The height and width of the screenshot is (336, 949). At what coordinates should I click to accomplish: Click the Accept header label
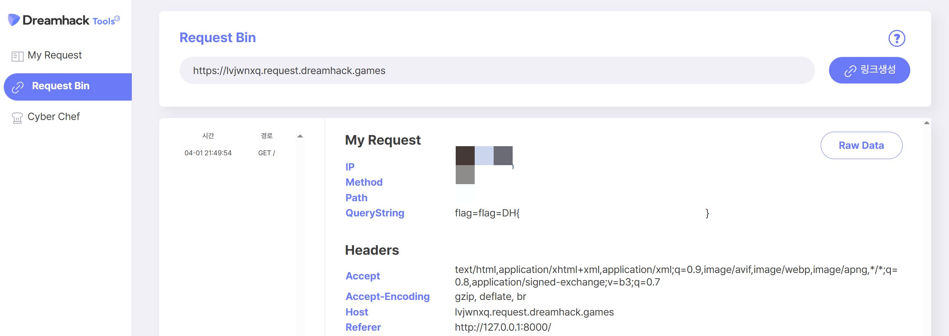click(363, 276)
